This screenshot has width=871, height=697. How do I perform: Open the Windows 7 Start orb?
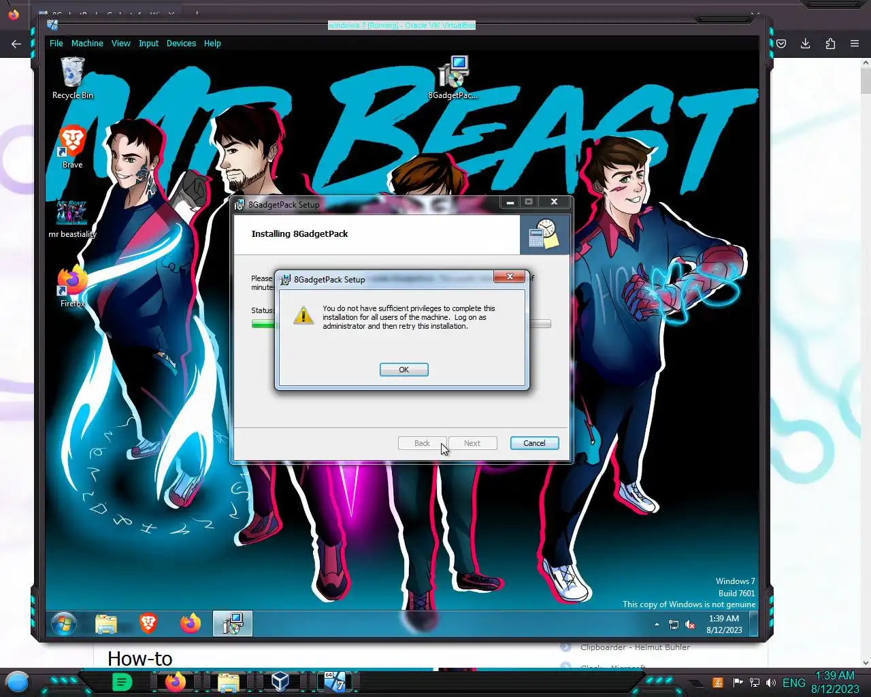[64, 623]
